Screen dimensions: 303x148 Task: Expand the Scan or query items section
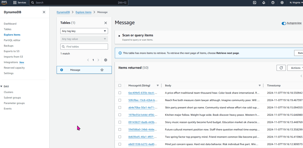point(119,36)
